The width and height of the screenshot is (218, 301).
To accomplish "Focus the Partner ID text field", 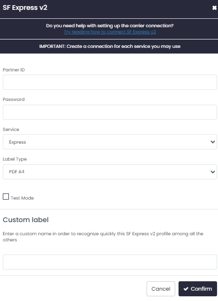I will 110,82.
